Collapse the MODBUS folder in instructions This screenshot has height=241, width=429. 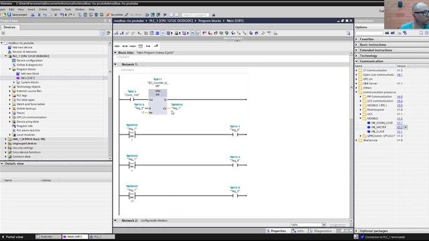pyautogui.click(x=361, y=118)
